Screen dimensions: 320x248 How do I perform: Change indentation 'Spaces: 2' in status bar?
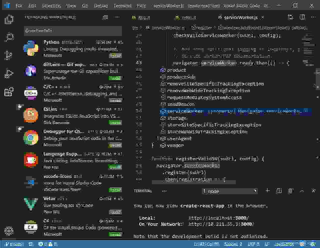[233, 244]
